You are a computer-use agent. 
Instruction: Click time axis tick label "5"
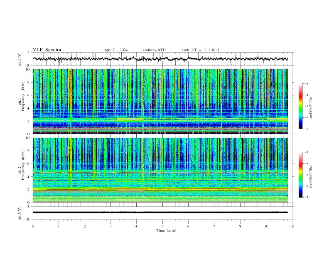162,226
